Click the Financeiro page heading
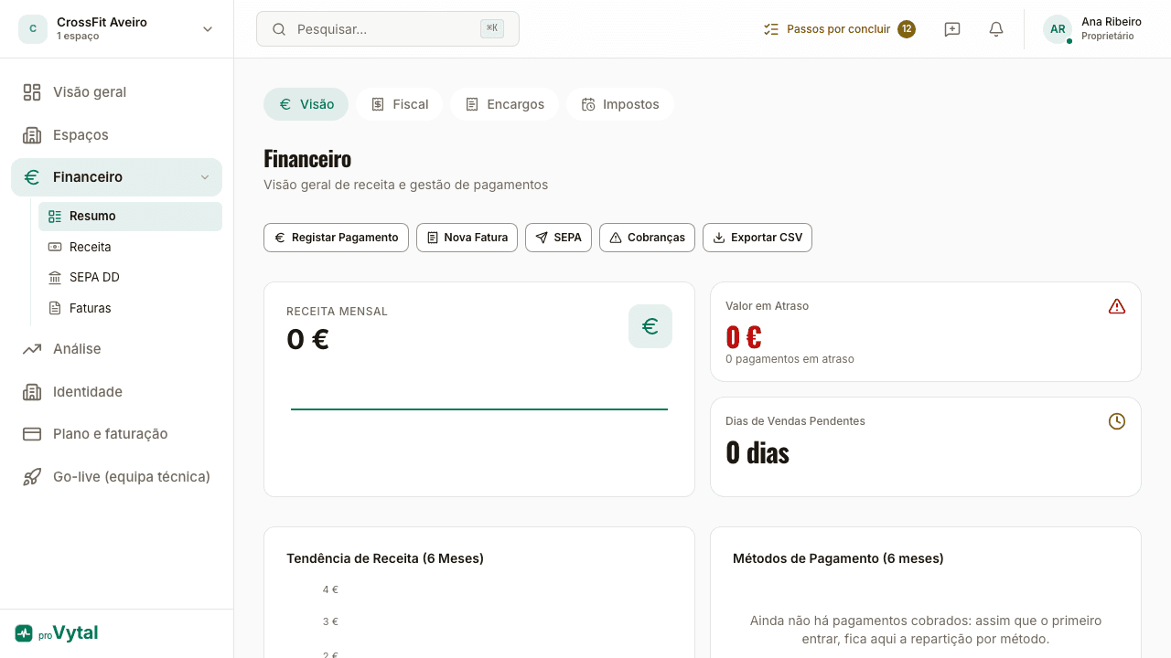This screenshot has height=658, width=1171. (x=307, y=159)
